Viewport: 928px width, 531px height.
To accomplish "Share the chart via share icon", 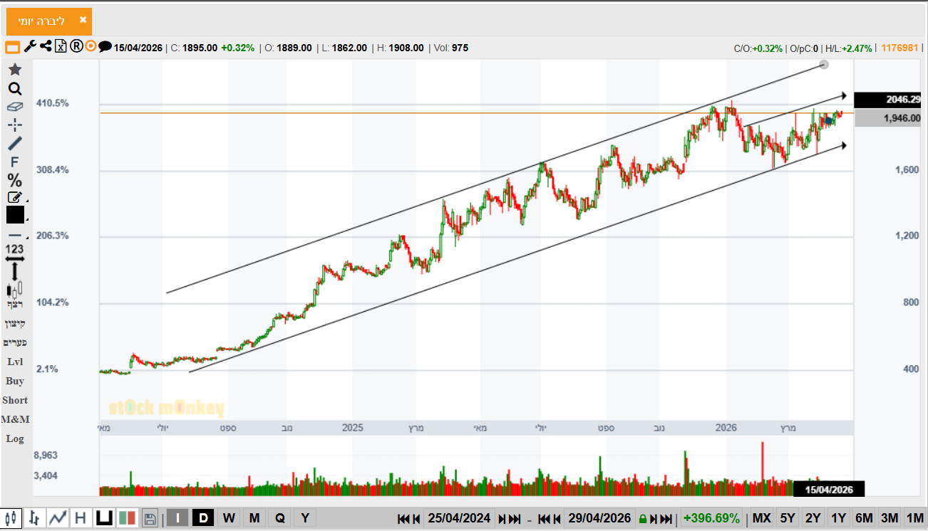I will (46, 47).
